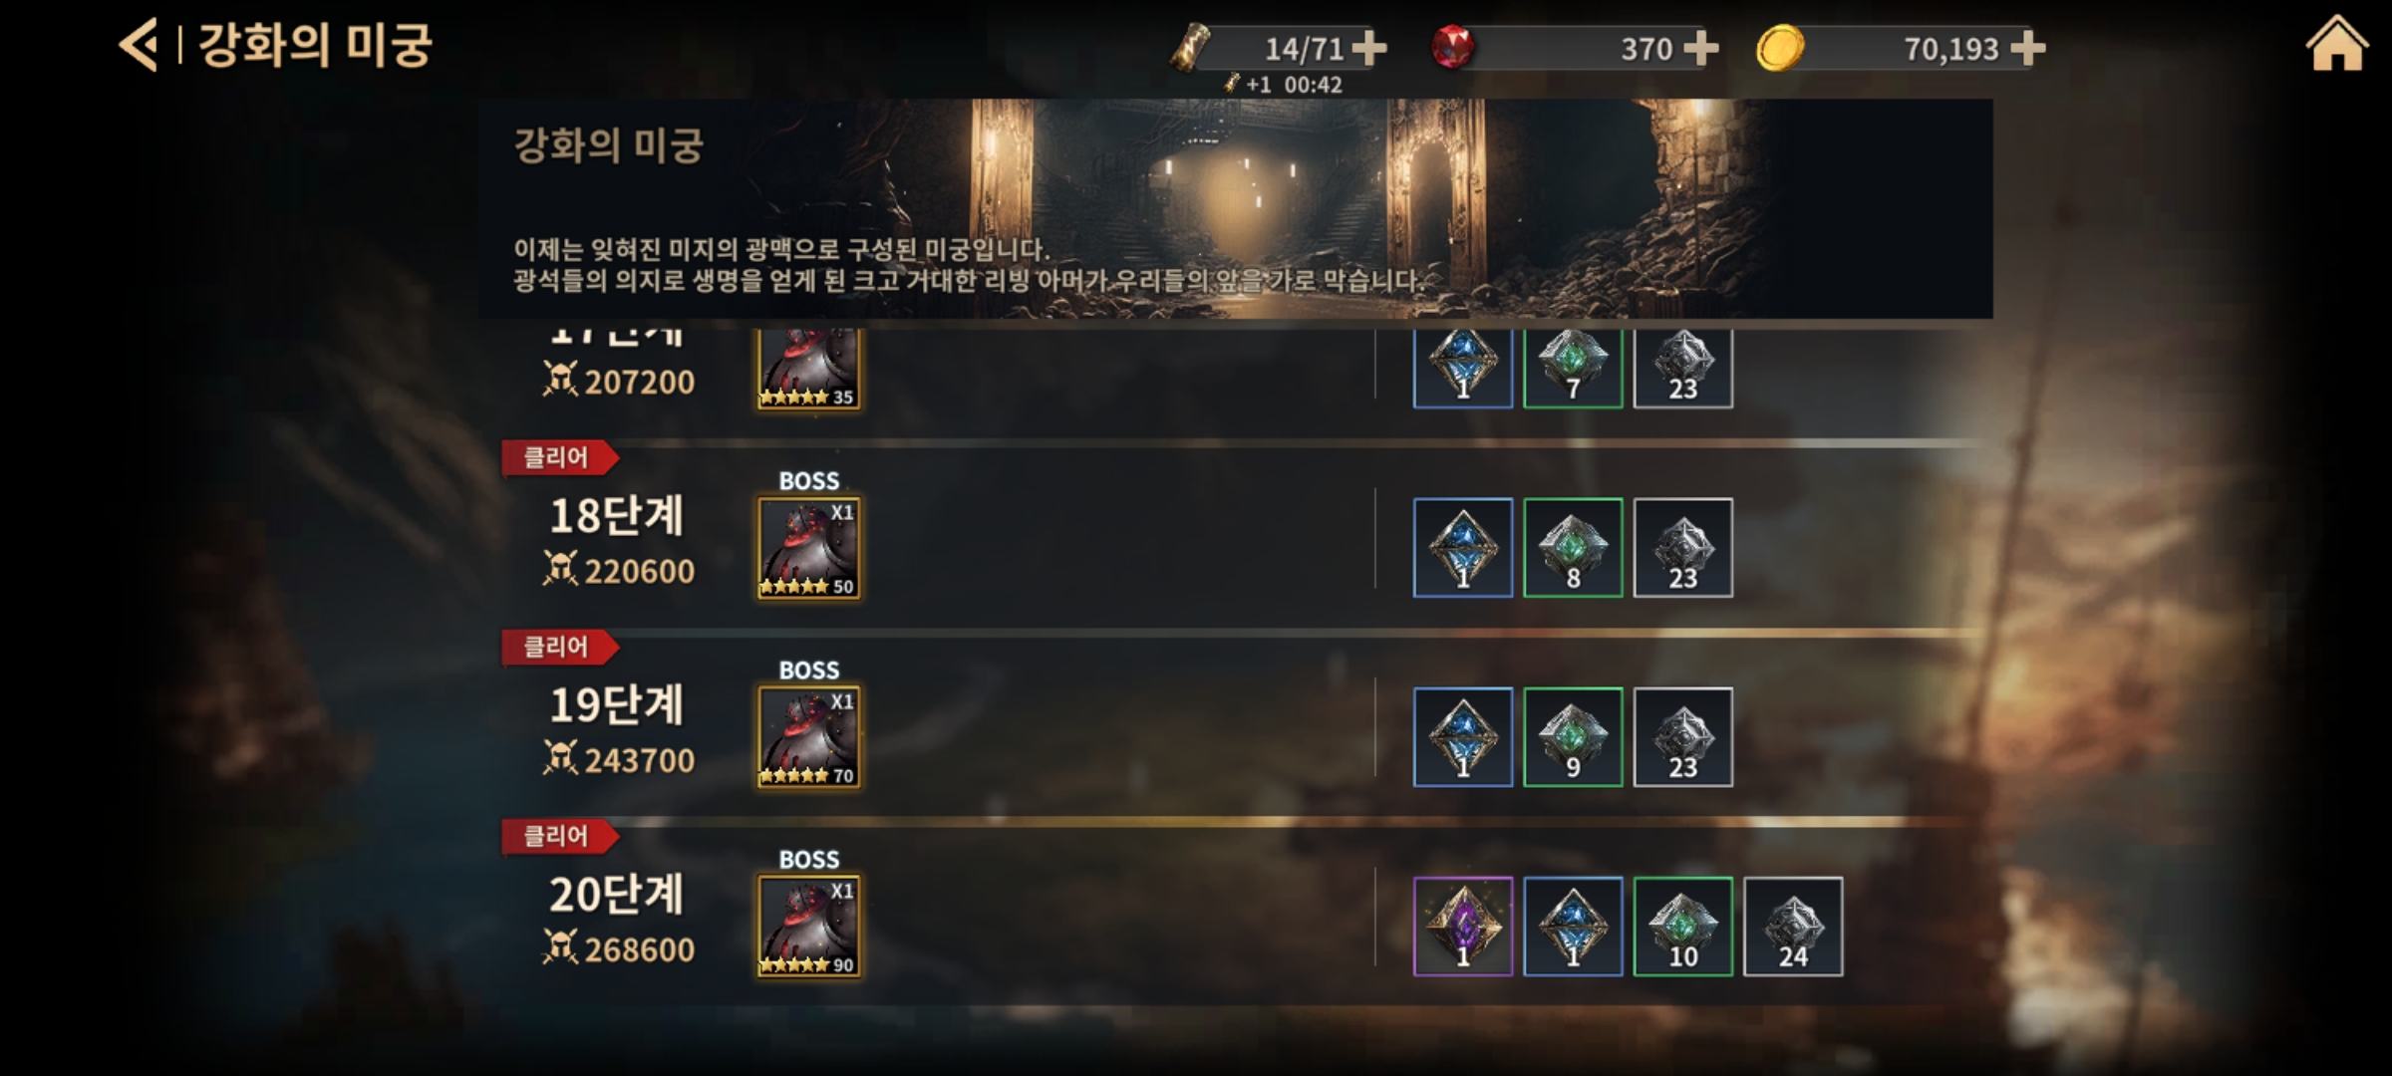The image size is (2392, 1076).
Task: Open the 20단계 stage entry
Action: [x=617, y=895]
